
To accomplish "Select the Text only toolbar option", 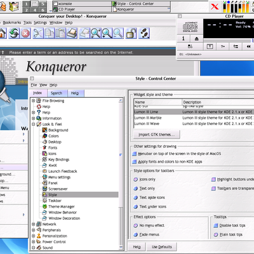I will pos(136,189).
